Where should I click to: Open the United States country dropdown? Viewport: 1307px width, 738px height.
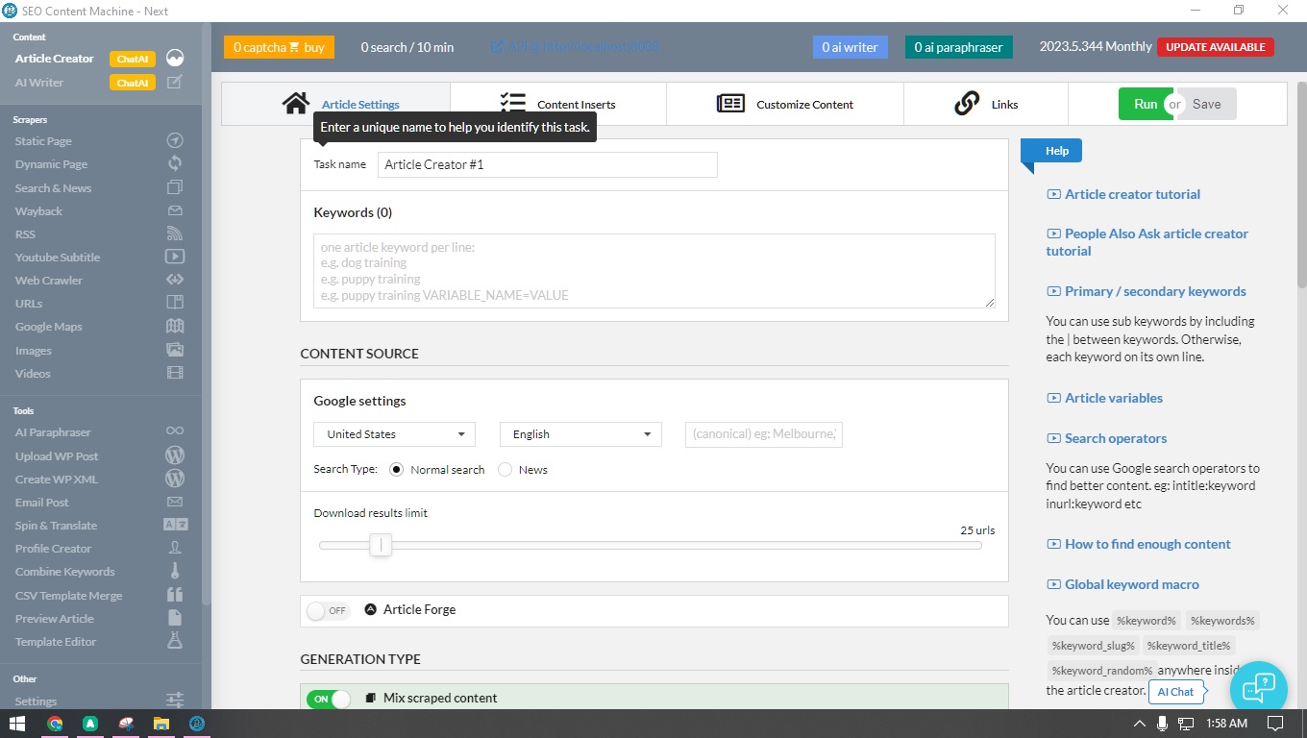(x=393, y=433)
